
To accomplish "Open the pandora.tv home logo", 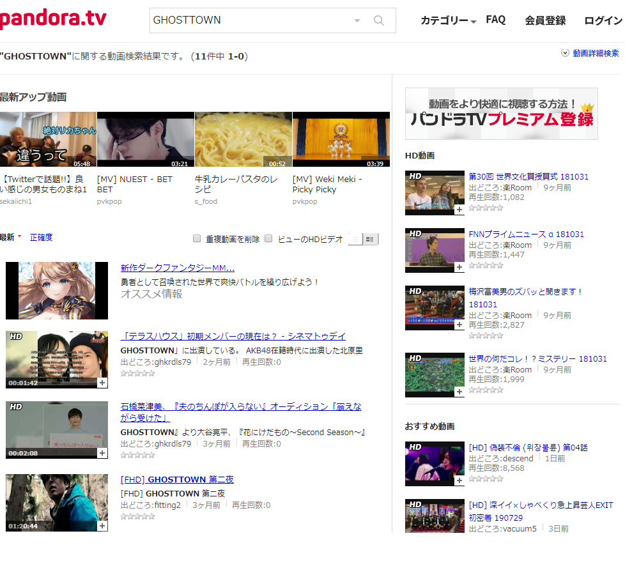I will 53,18.
